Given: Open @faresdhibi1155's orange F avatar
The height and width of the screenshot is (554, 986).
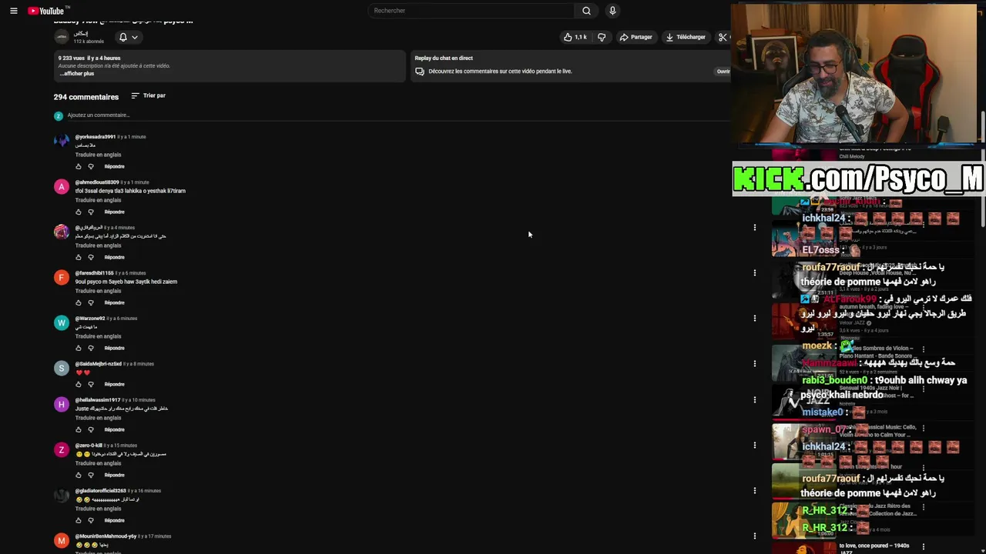Looking at the screenshot, I should click(62, 277).
